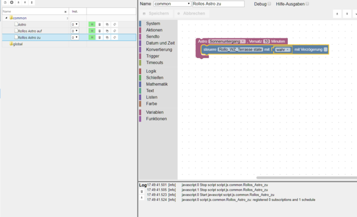Click the small icon below the log trash
The image size is (357, 217).
142,197
